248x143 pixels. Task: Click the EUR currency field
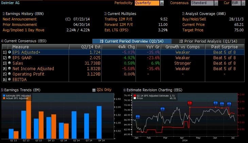pos(236,3)
